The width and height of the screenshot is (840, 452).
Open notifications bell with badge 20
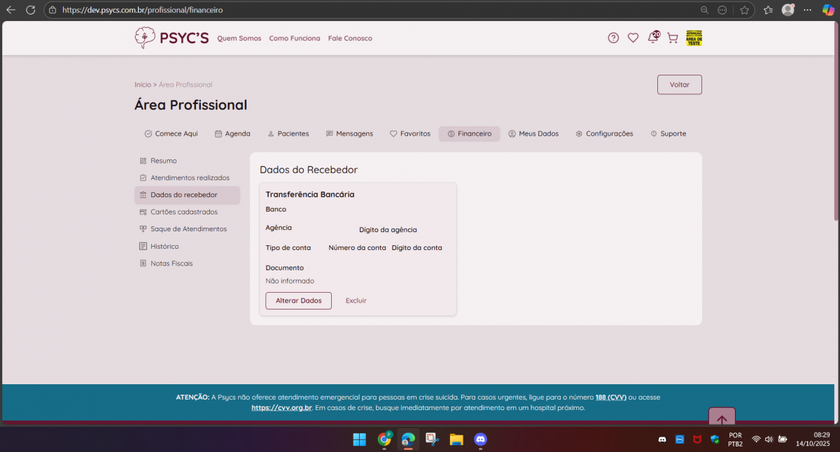(x=652, y=38)
